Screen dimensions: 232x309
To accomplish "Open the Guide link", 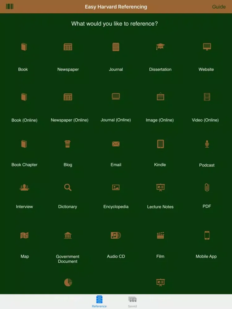I will [x=219, y=7].
